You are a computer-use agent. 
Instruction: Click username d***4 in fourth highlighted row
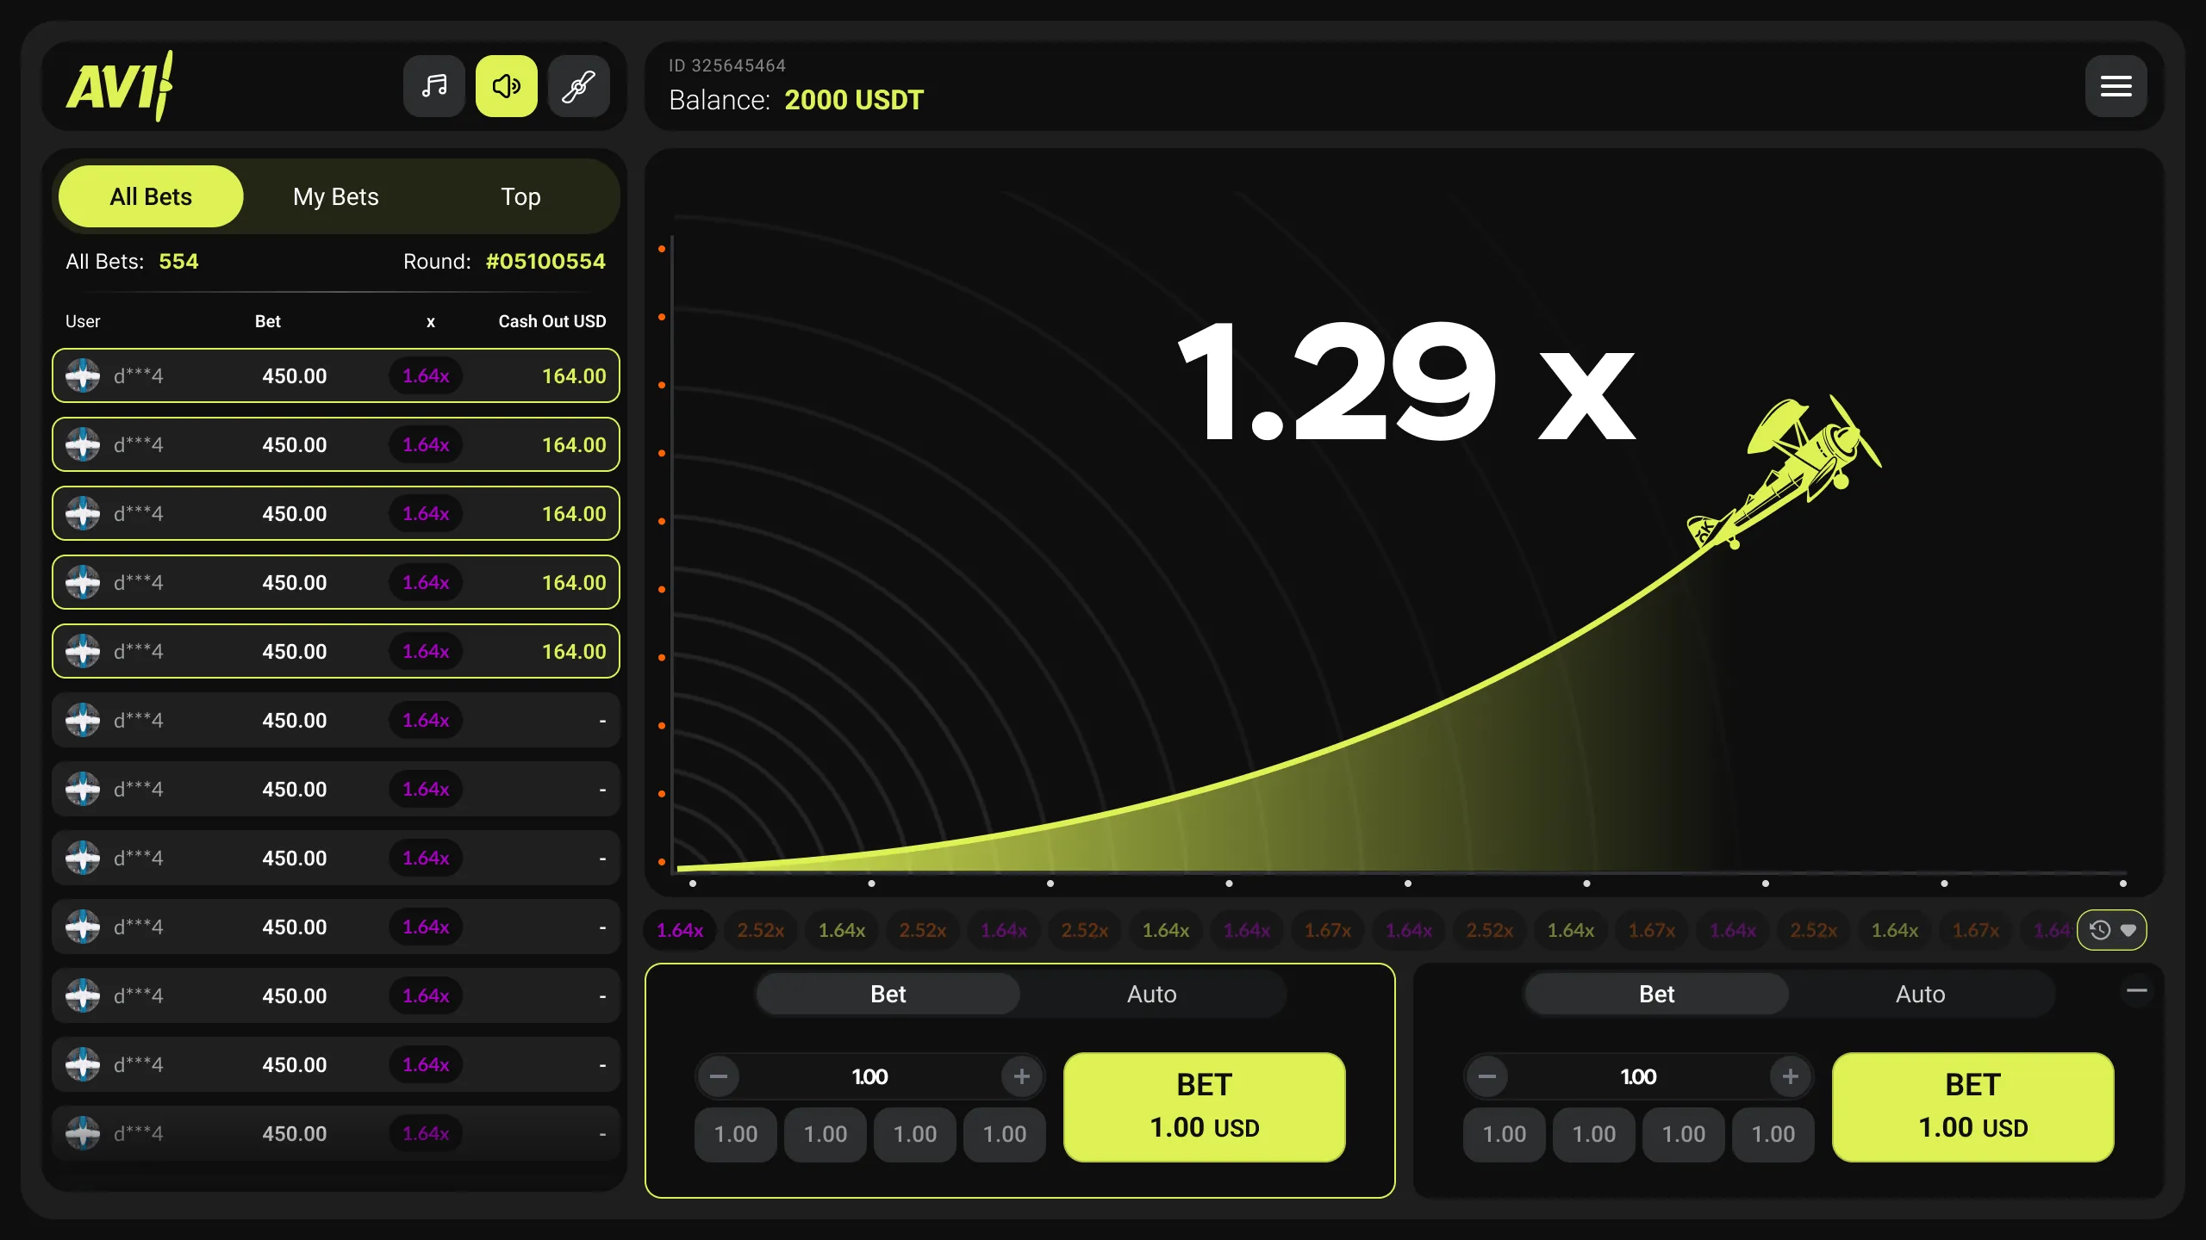point(138,582)
